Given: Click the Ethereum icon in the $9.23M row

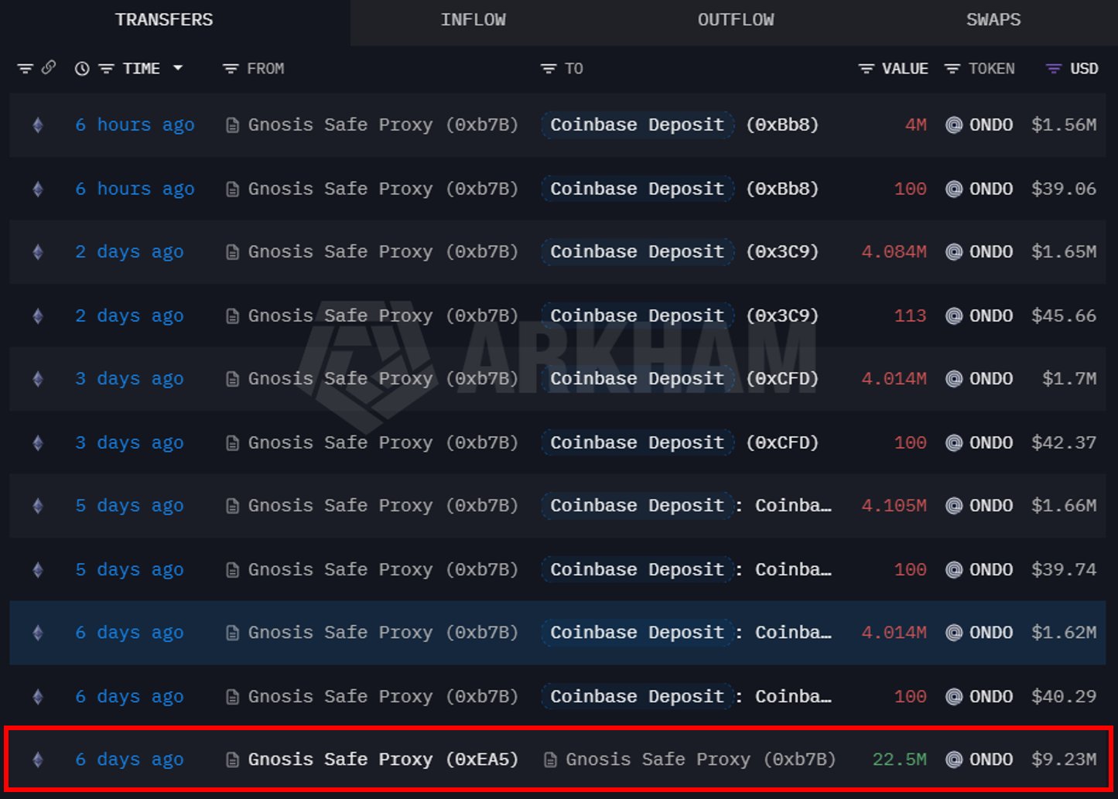Looking at the screenshot, I should (x=38, y=760).
